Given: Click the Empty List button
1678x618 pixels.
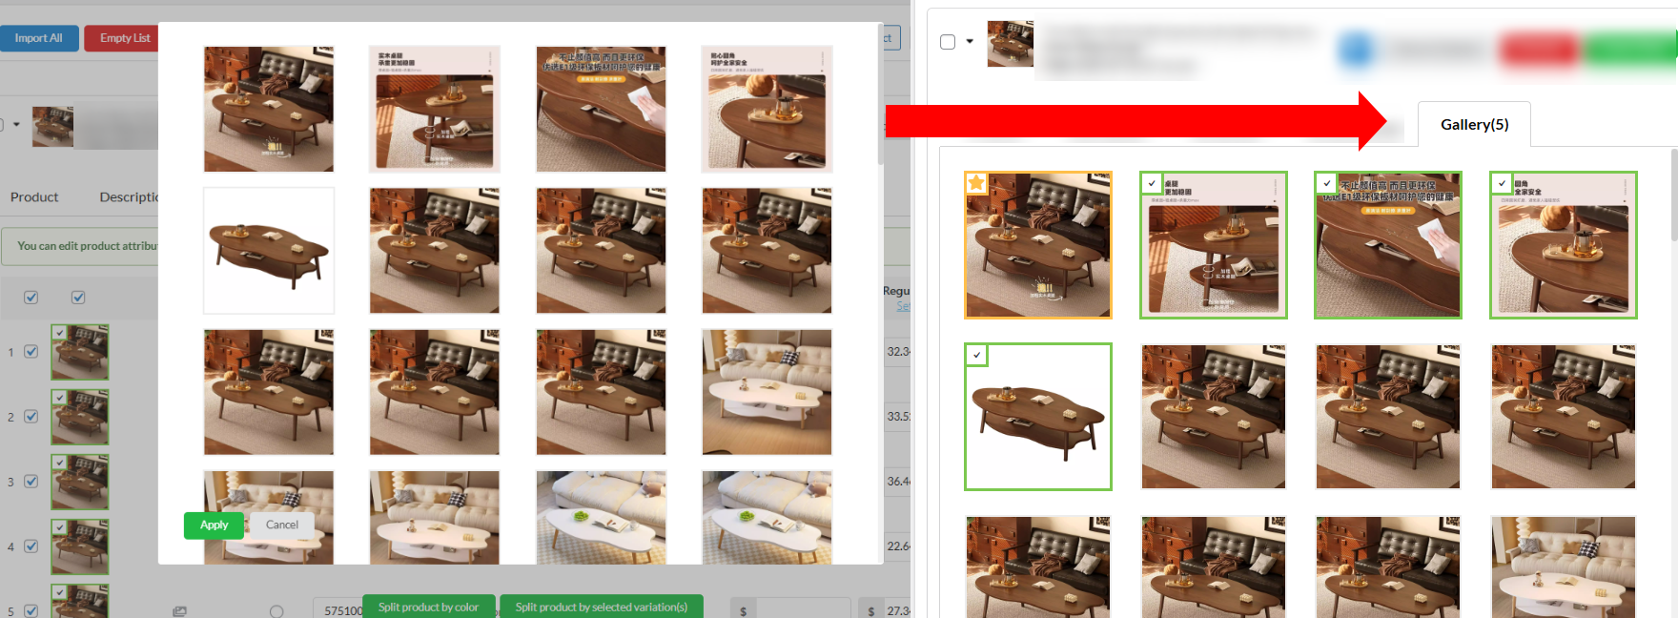Looking at the screenshot, I should [123, 38].
